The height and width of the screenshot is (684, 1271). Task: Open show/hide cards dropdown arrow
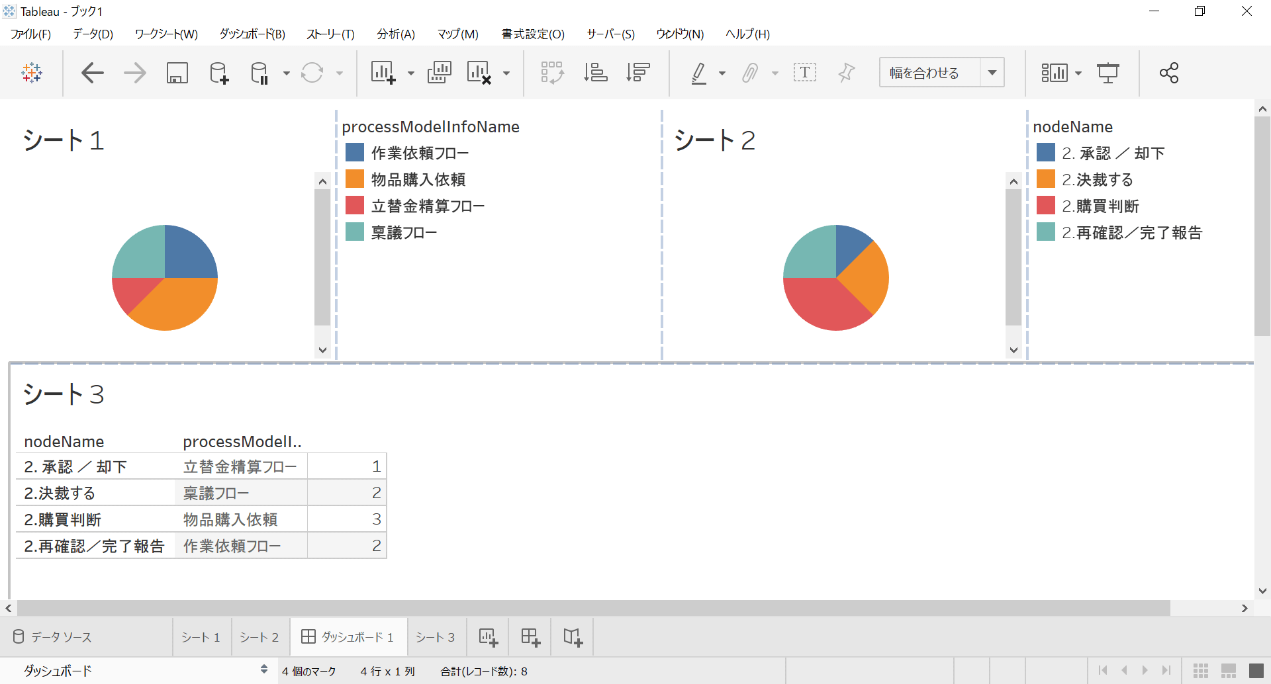point(1078,73)
